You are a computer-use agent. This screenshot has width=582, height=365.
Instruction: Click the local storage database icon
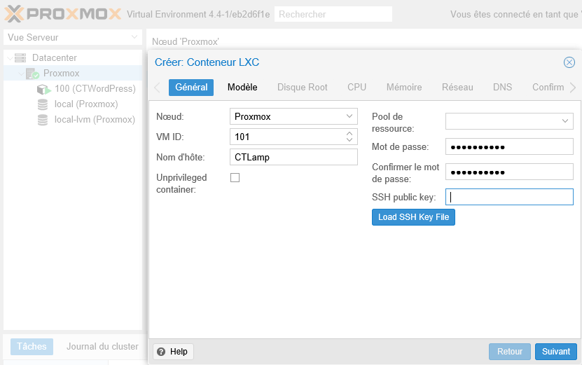coord(43,104)
